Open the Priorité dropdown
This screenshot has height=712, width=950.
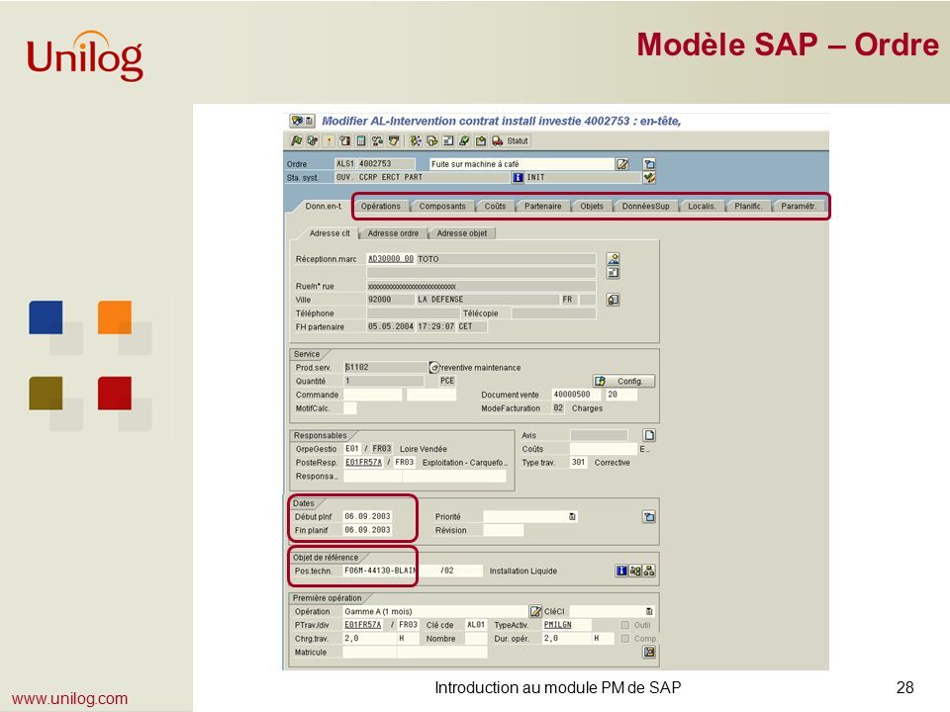[572, 516]
